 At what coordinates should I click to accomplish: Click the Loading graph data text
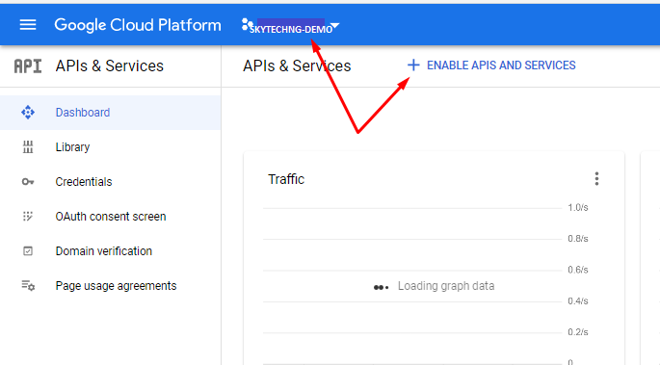click(446, 286)
